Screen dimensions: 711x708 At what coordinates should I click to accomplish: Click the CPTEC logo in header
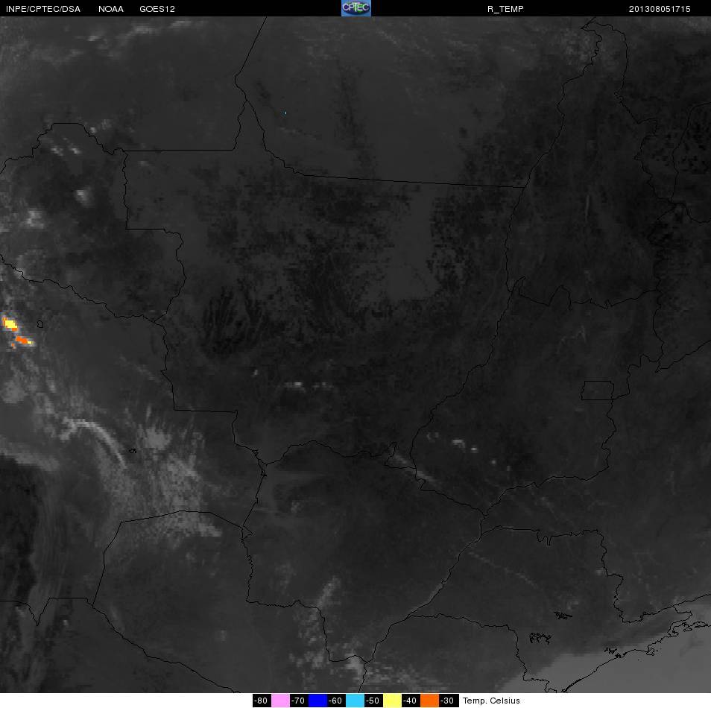click(x=356, y=8)
